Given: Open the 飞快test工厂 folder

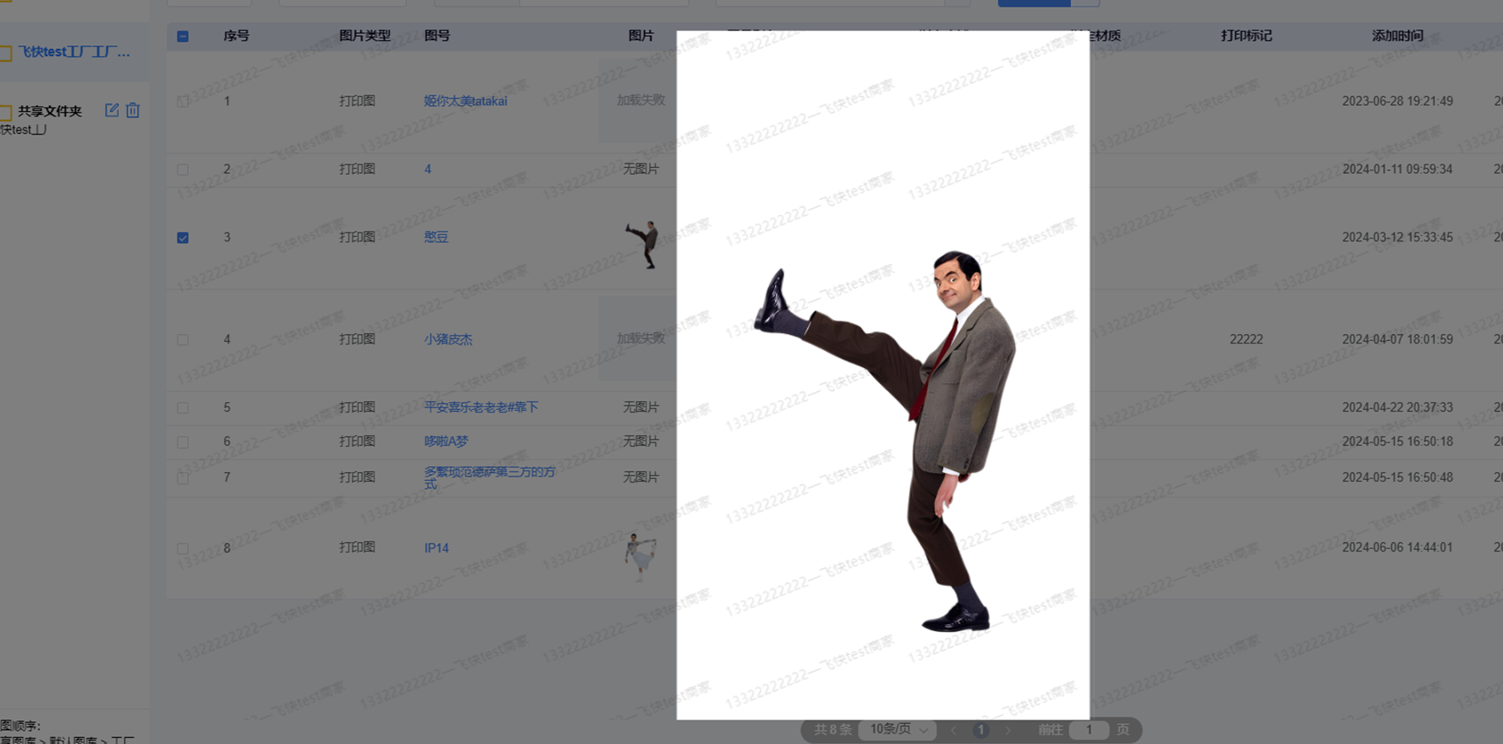Looking at the screenshot, I should (73, 52).
